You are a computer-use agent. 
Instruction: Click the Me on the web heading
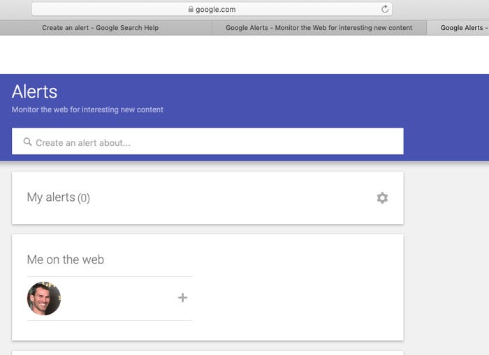tap(66, 259)
